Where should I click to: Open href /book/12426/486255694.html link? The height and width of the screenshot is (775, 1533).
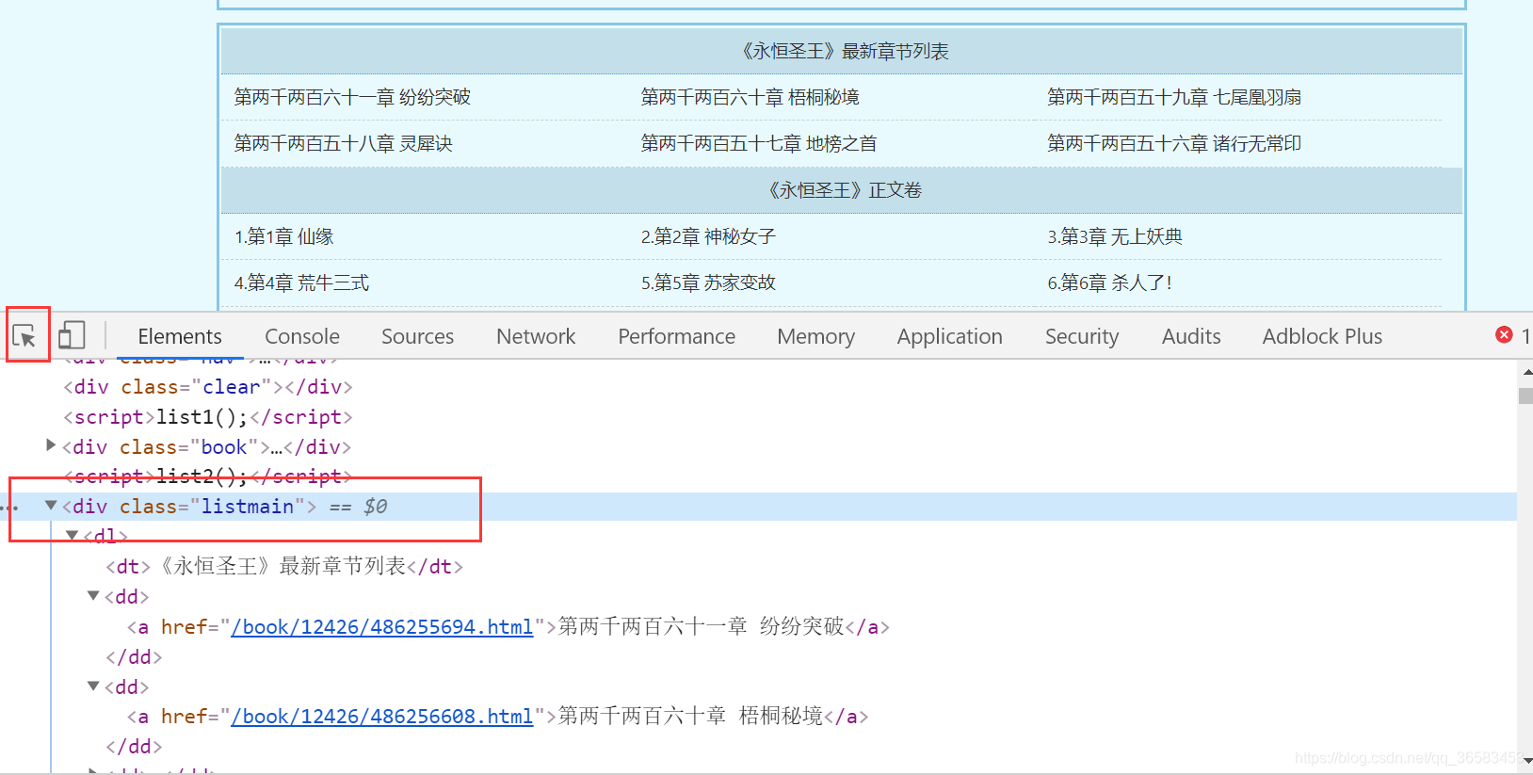tap(382, 627)
